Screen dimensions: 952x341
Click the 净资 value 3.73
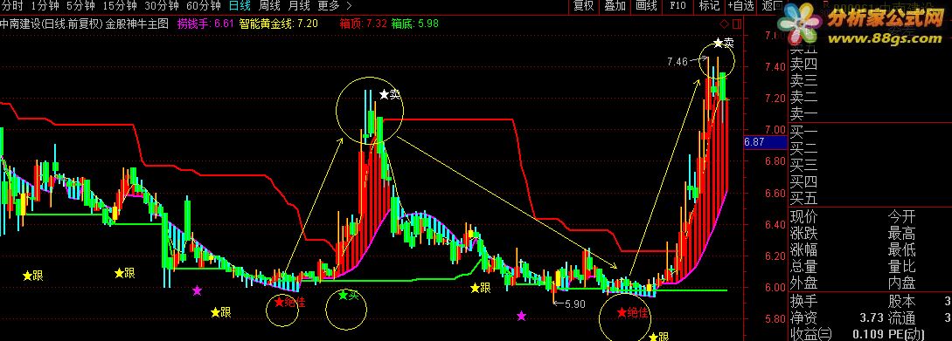pos(872,318)
